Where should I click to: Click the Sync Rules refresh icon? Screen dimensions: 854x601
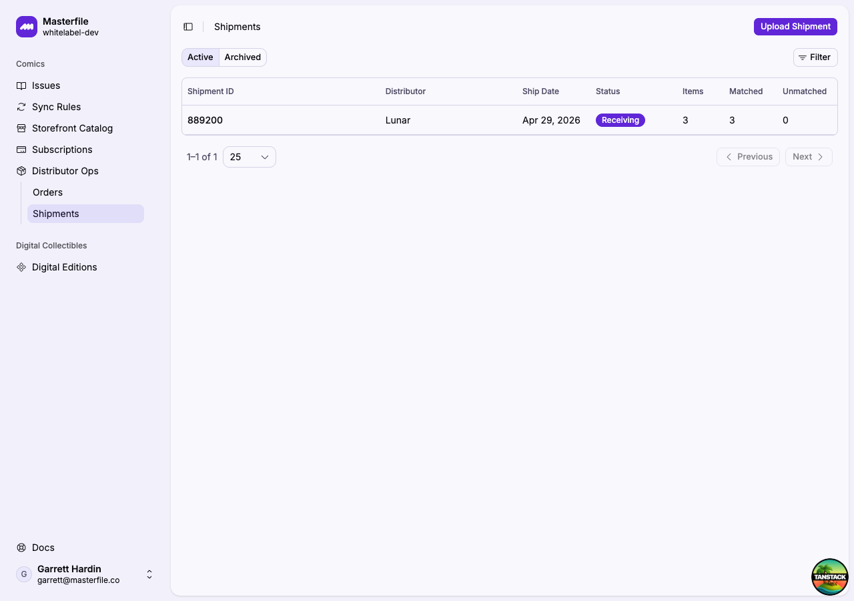click(21, 107)
